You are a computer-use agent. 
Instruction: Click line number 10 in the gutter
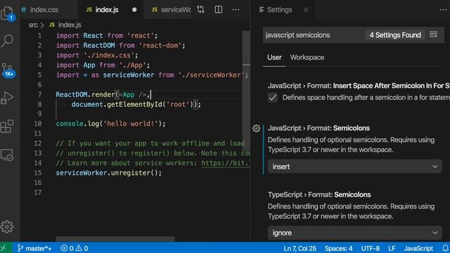[x=38, y=124]
